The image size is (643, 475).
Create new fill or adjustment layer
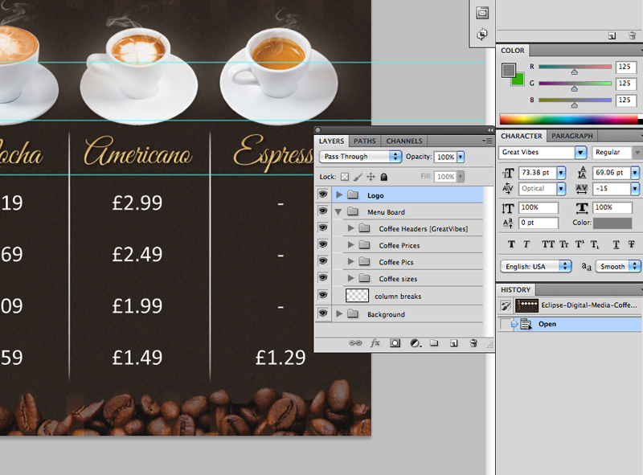(x=415, y=343)
